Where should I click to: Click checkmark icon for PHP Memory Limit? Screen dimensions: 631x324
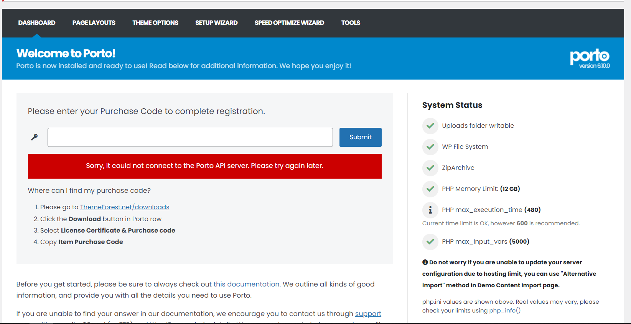[x=430, y=189]
